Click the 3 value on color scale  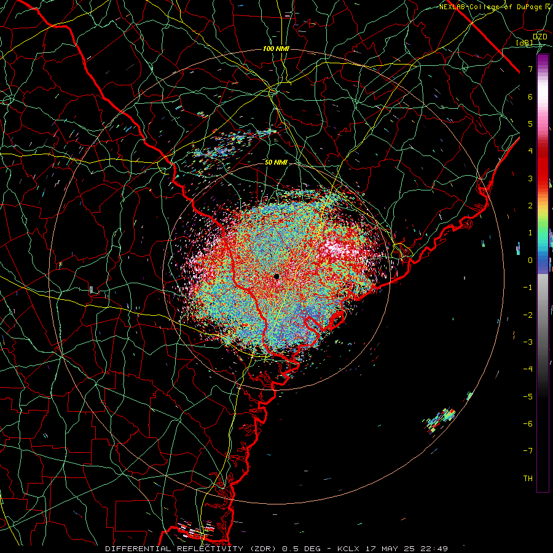tap(530, 178)
